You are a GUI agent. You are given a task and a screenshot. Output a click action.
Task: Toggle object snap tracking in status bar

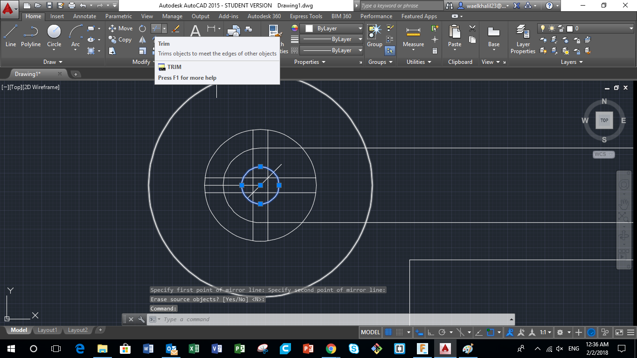[479, 332]
